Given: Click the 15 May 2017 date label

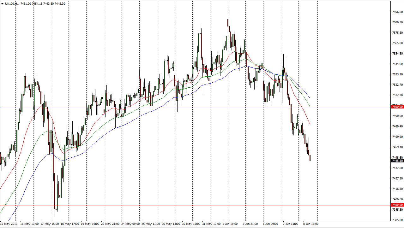Looking at the screenshot, I should tap(9, 224).
